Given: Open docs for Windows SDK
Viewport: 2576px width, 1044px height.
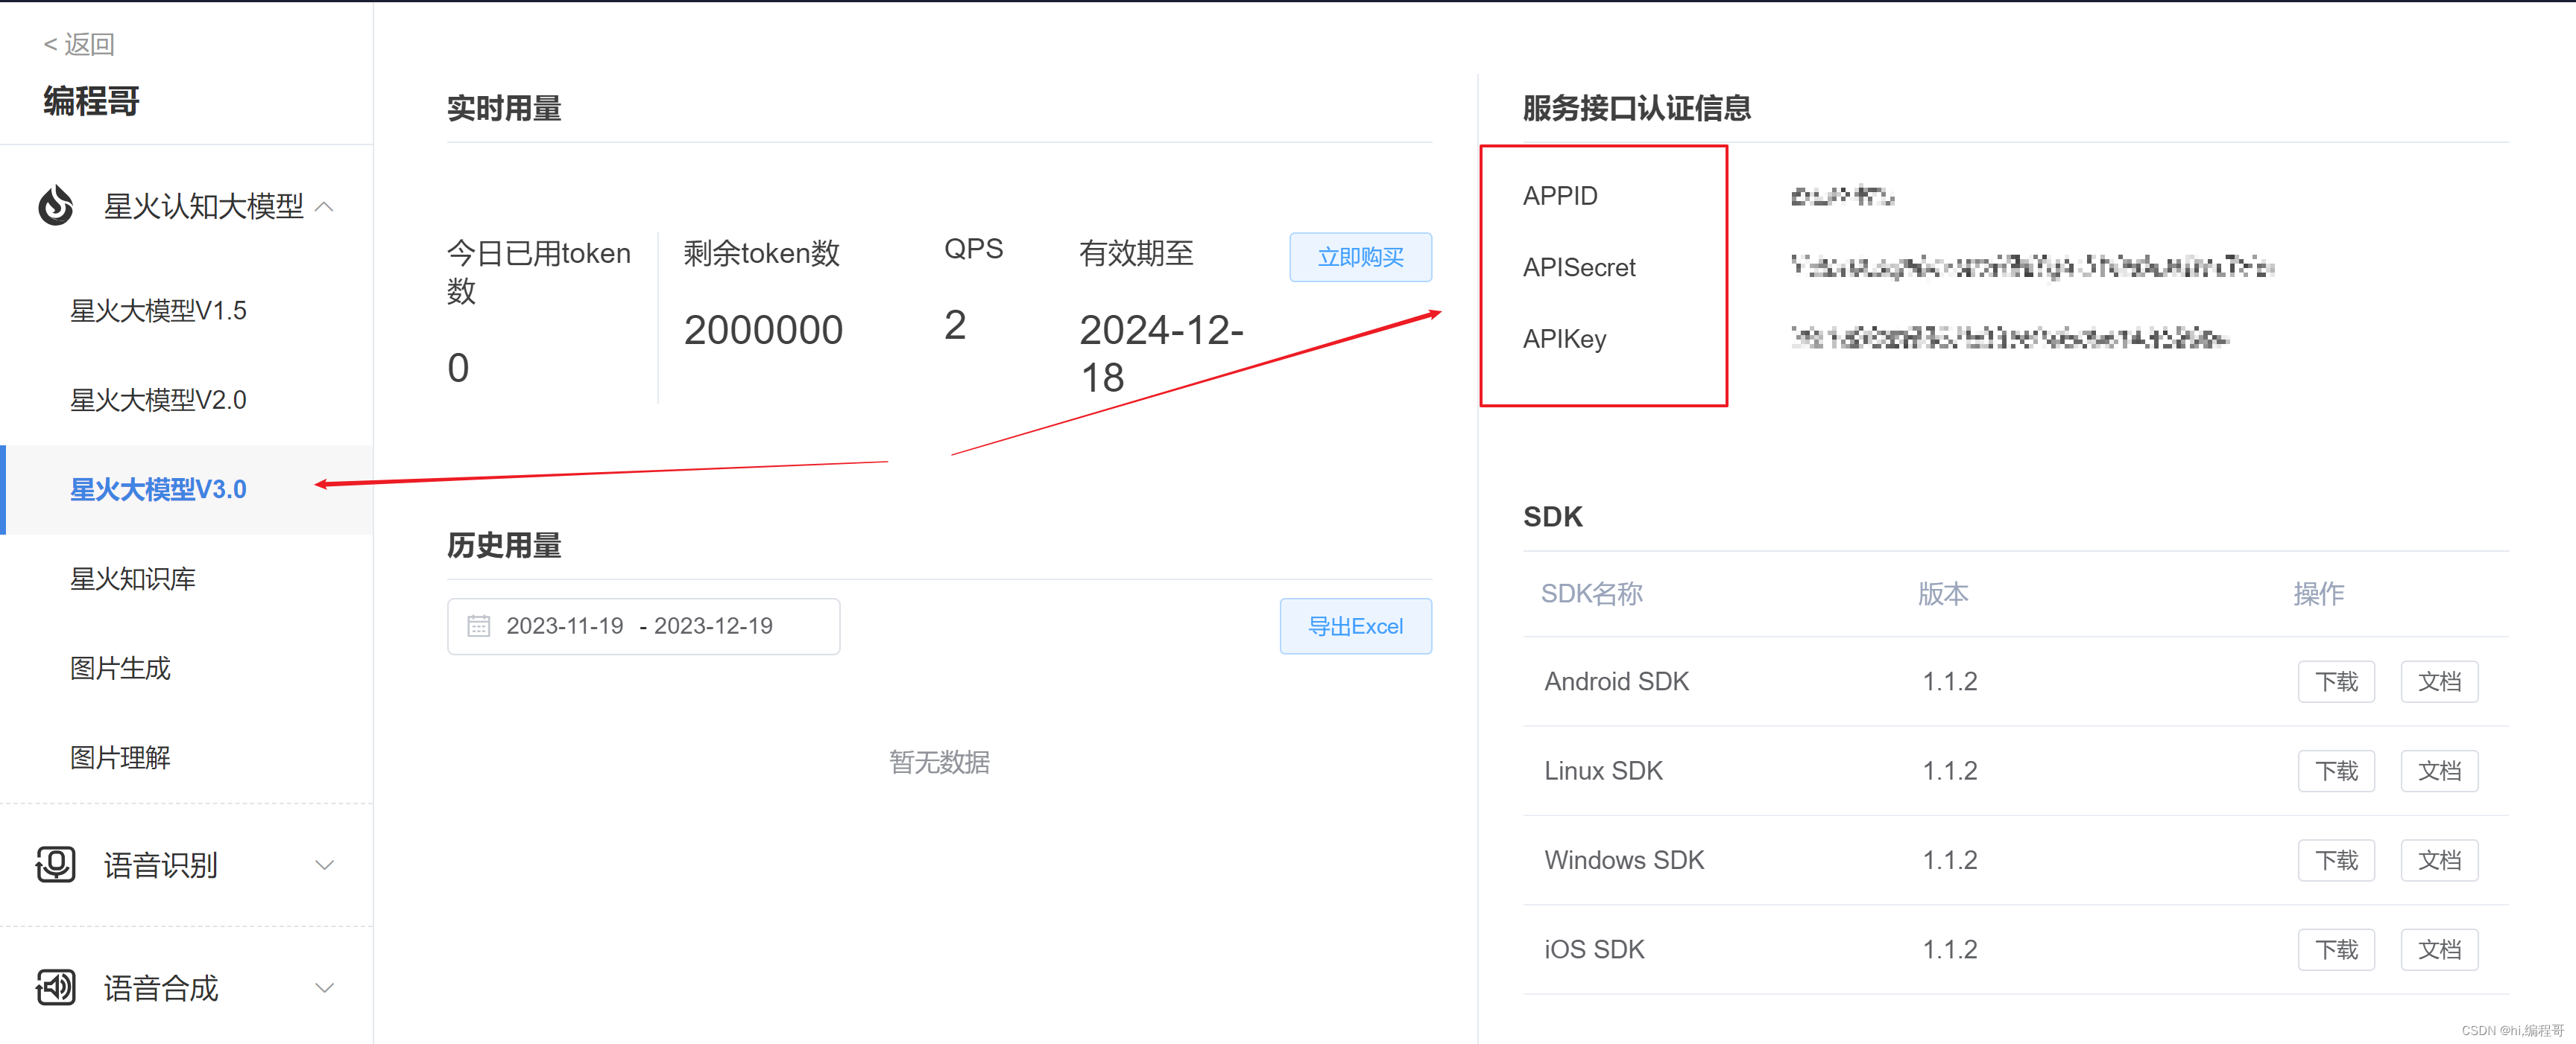Looking at the screenshot, I should tap(2439, 860).
